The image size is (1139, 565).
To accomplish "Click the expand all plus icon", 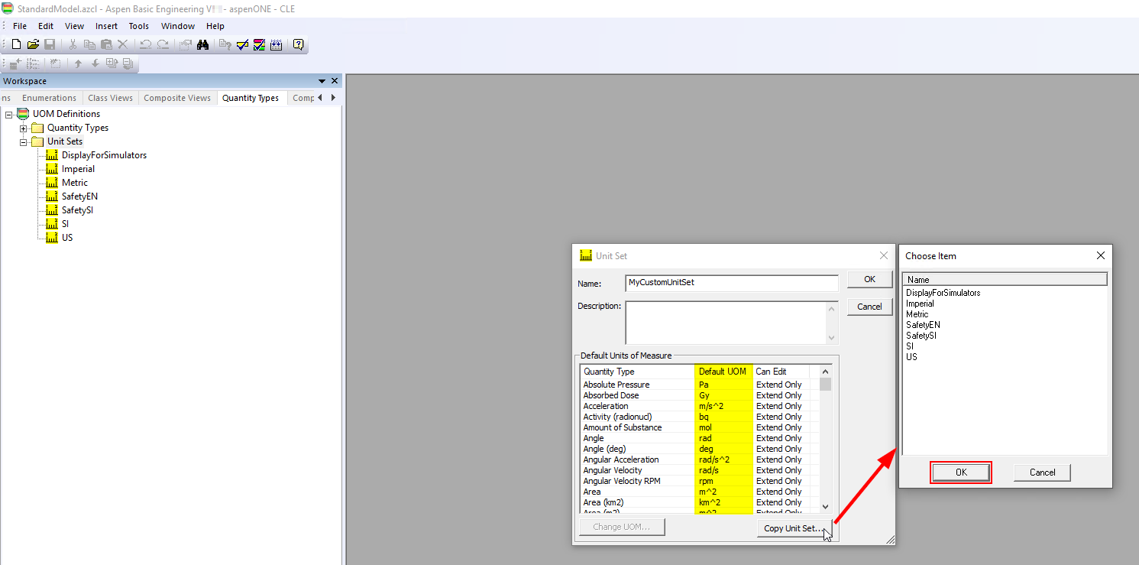I will (x=112, y=63).
